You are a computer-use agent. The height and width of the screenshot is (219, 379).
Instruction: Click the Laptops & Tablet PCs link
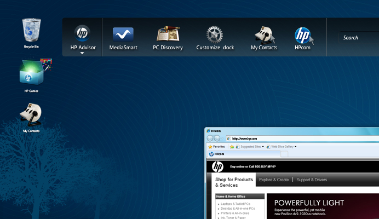[235, 204]
